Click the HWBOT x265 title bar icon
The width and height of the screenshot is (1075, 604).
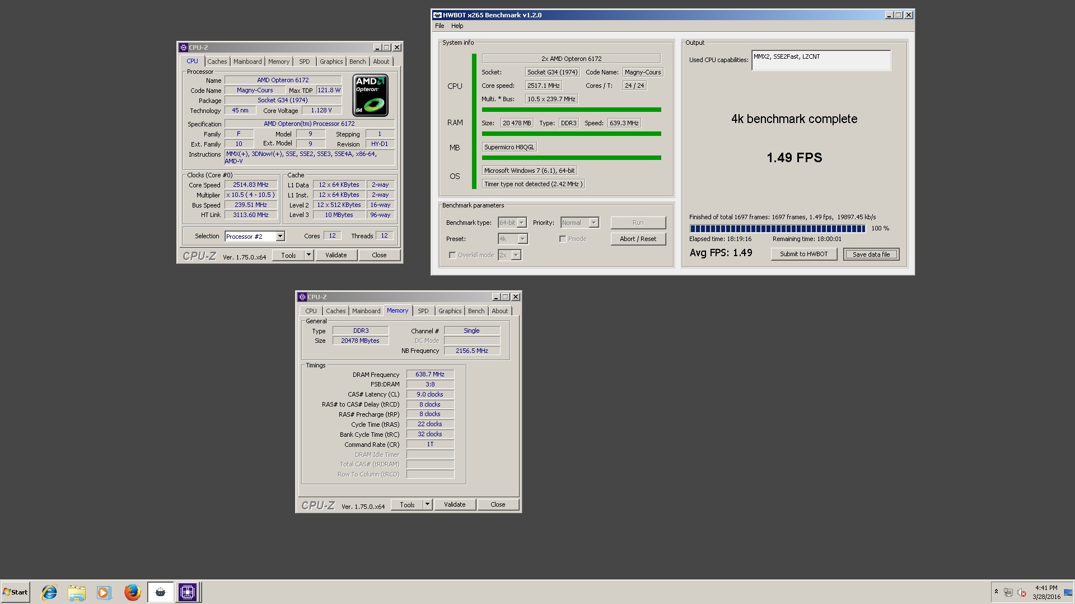(x=437, y=15)
